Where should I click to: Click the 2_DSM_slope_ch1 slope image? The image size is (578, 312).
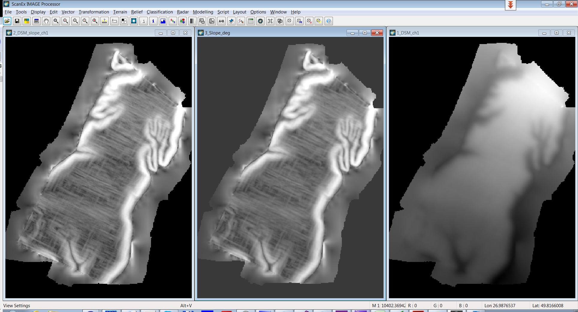pos(98,167)
